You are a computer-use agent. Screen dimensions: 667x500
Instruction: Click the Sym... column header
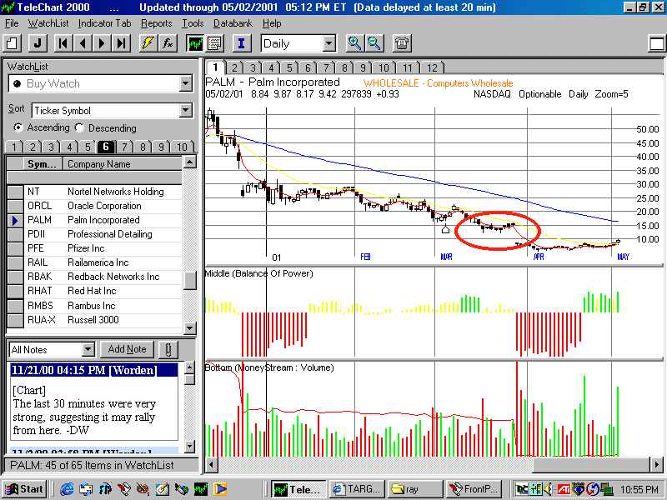43,164
